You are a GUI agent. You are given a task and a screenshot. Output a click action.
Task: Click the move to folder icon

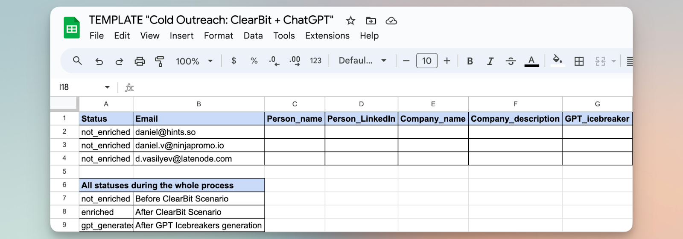(371, 20)
